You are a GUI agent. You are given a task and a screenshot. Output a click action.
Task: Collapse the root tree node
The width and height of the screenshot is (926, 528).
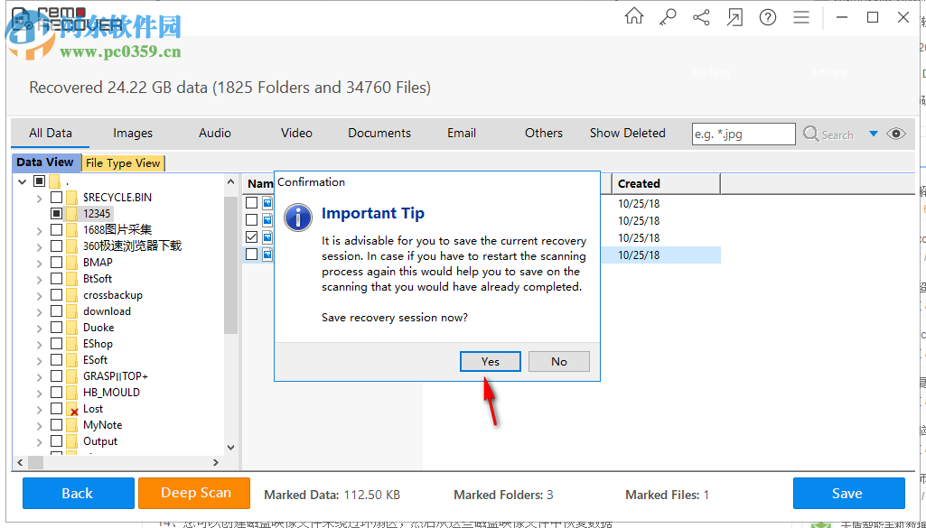click(x=22, y=181)
